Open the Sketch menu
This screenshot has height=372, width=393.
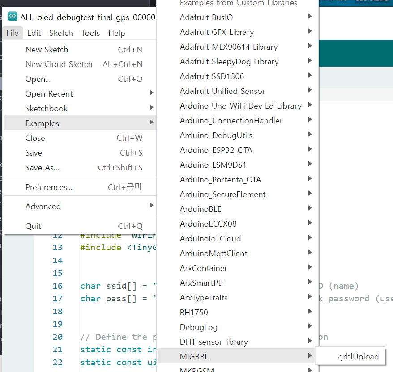pos(61,33)
